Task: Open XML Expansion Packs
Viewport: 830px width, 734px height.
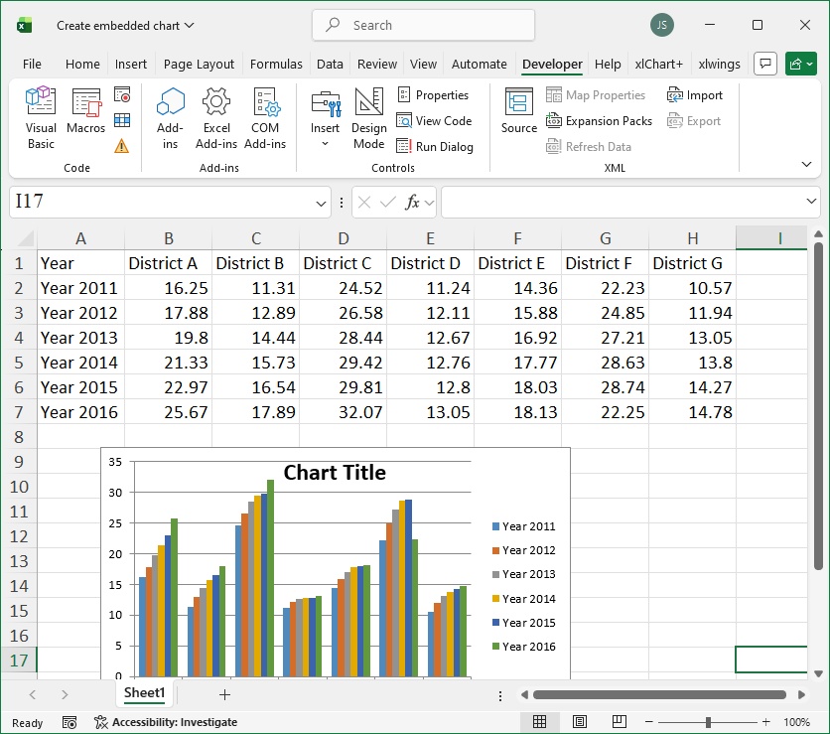Action: point(600,121)
